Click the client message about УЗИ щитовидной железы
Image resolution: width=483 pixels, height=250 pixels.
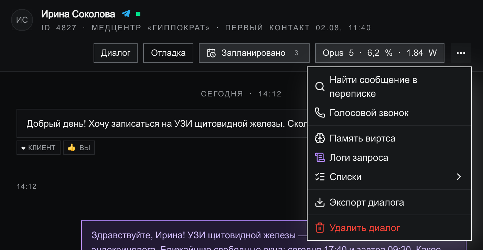[x=162, y=124]
